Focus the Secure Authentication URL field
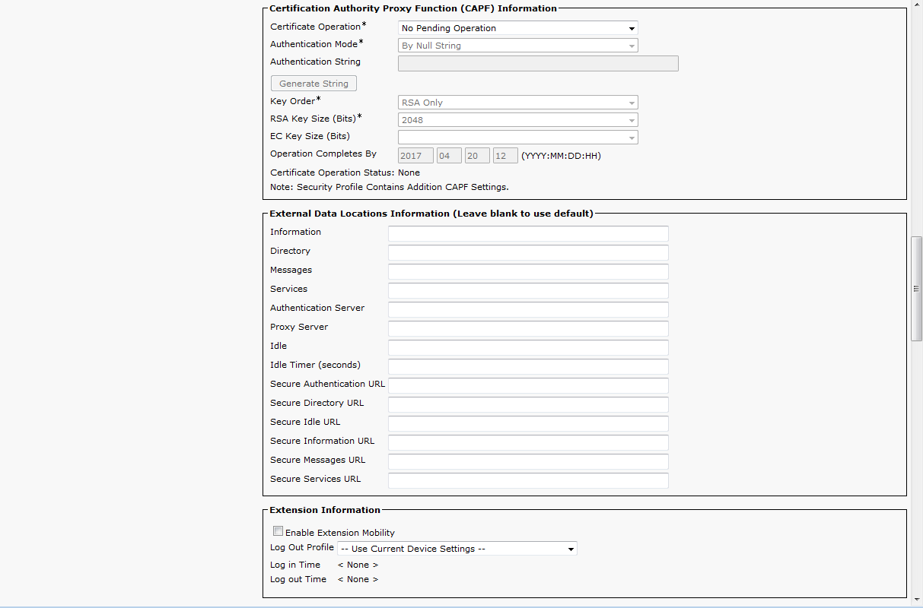 (x=528, y=385)
